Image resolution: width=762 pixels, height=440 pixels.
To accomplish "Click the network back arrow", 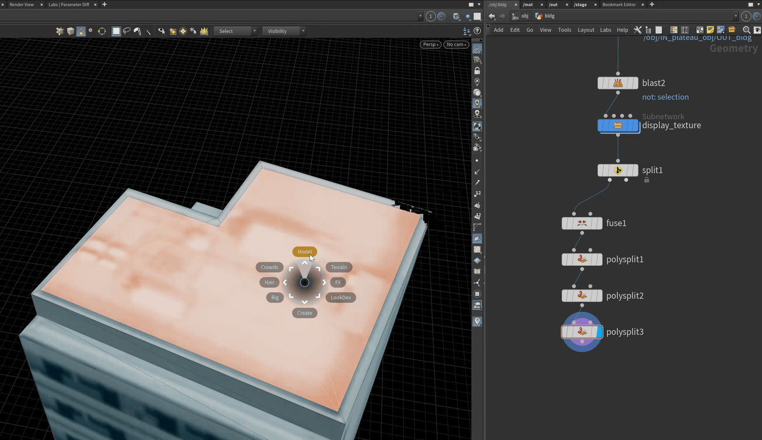I will coord(492,16).
